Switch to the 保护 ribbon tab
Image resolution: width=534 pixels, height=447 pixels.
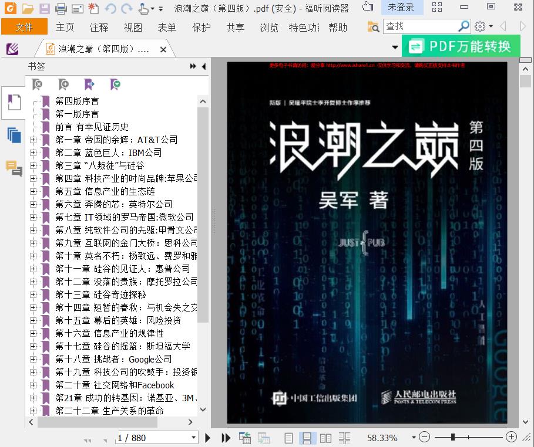coord(201,27)
